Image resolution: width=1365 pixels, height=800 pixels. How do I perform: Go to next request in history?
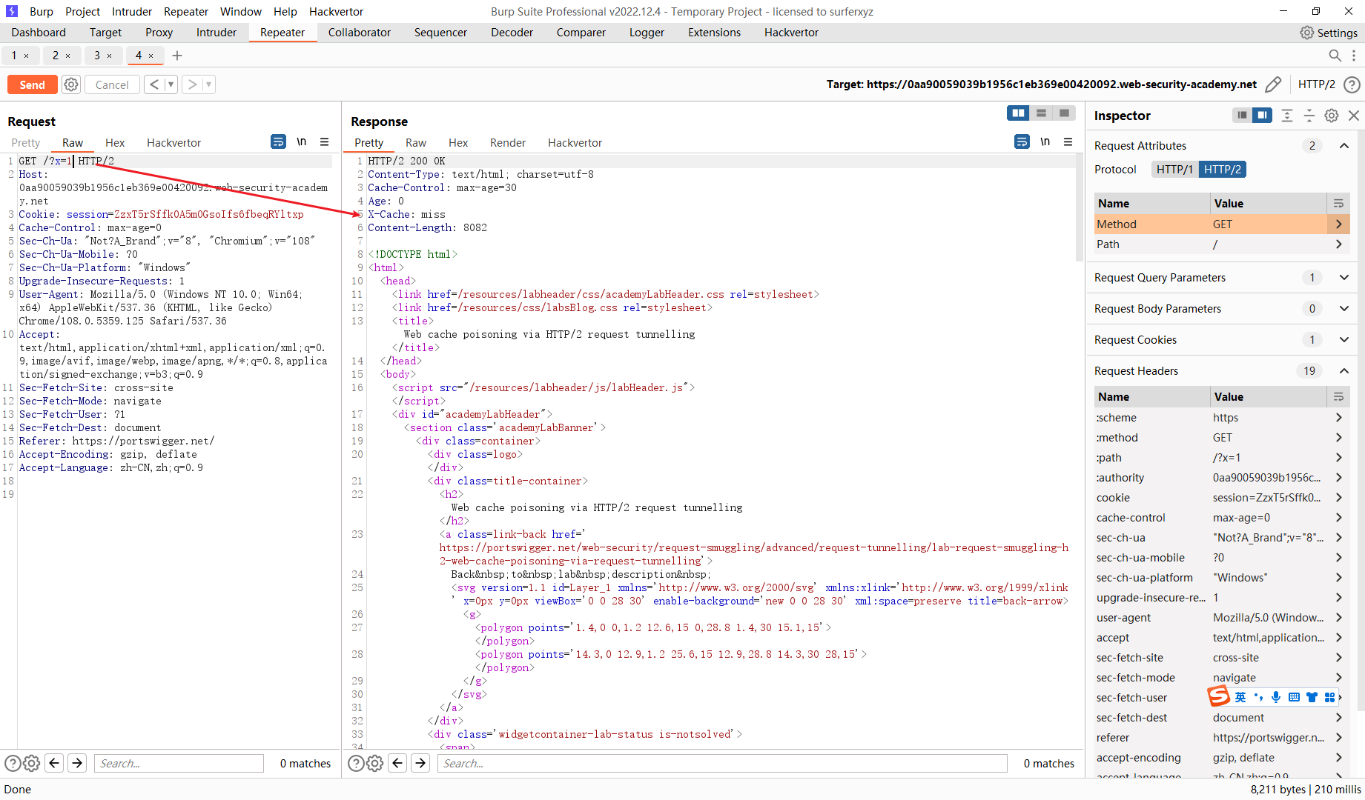tap(192, 84)
